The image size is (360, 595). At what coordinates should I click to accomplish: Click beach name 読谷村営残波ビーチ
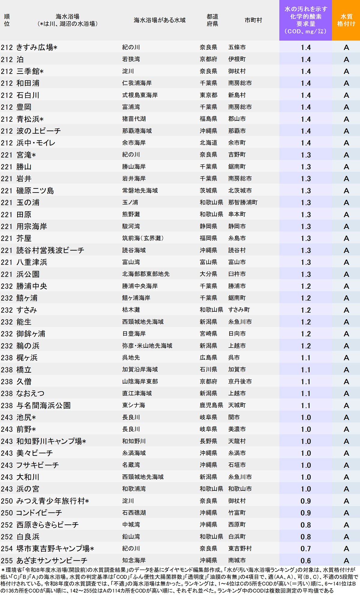point(50,250)
